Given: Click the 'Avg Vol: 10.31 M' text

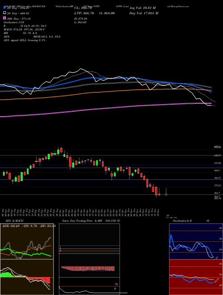Looking at the screenshot, I should 142,8.
